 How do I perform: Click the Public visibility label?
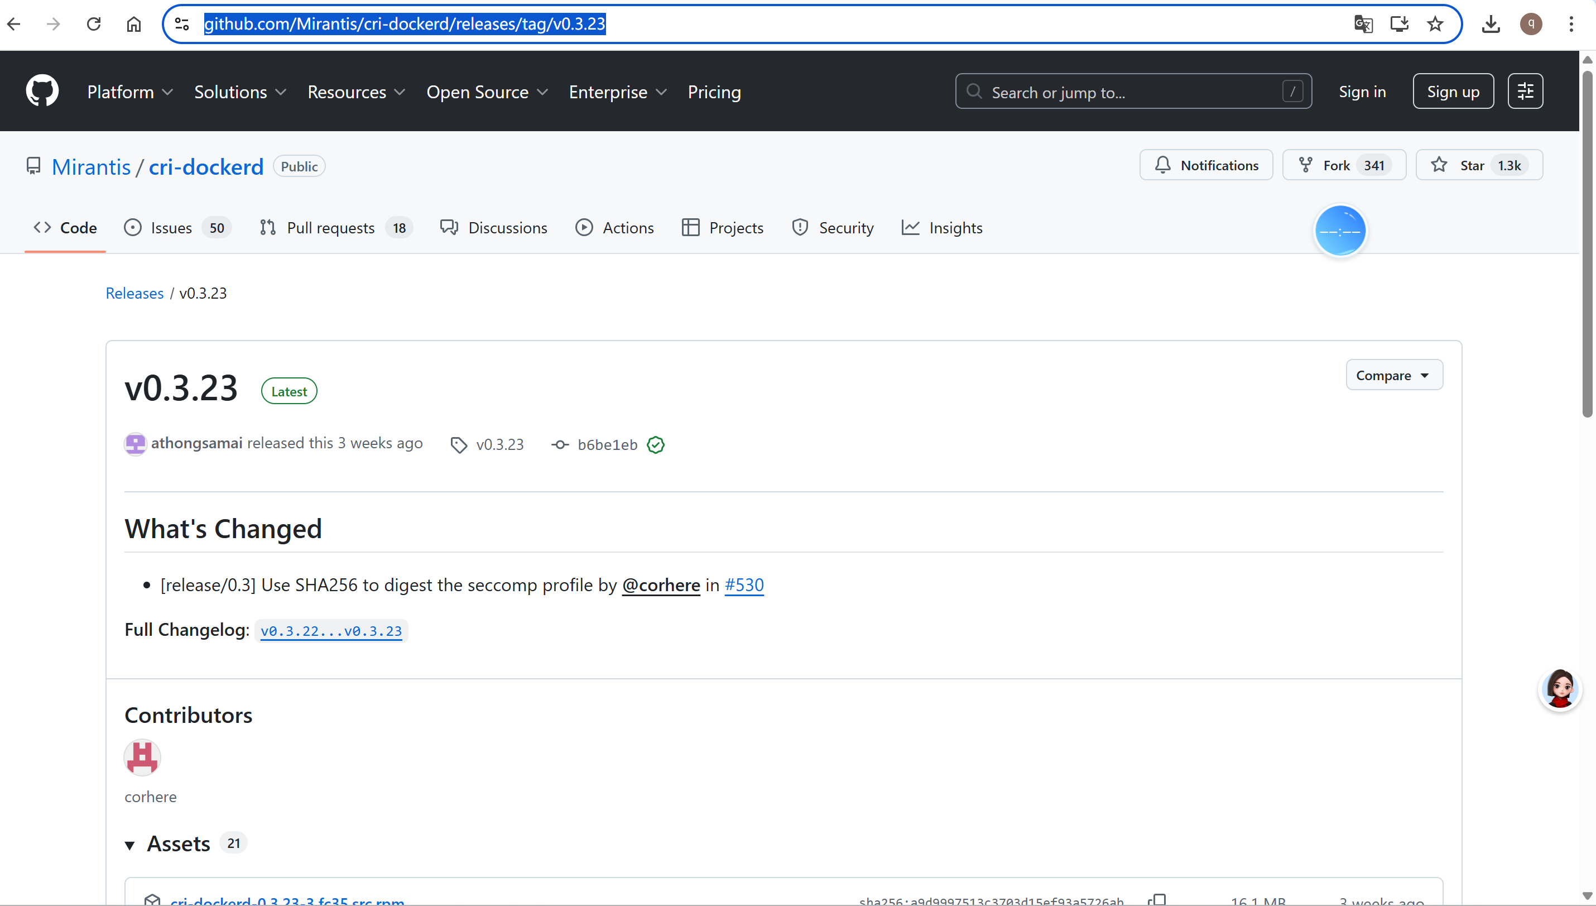click(x=299, y=166)
